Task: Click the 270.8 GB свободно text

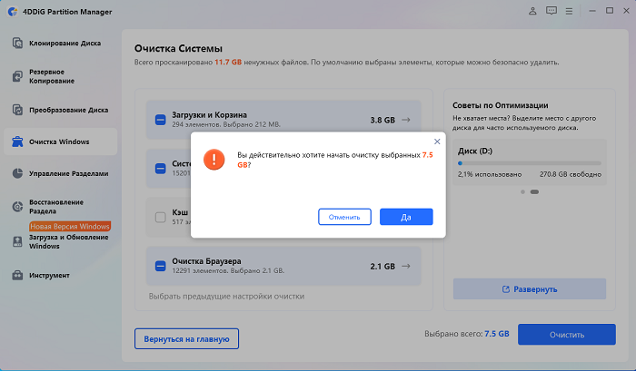Action: tap(571, 174)
